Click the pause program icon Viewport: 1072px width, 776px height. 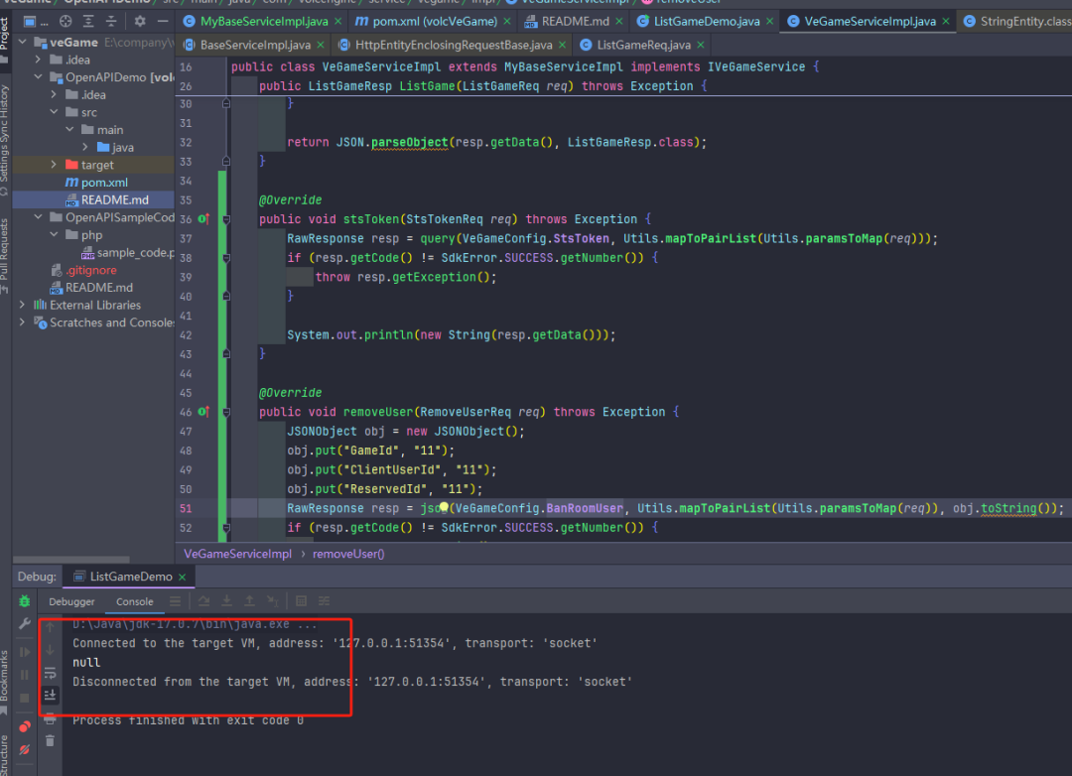point(25,675)
